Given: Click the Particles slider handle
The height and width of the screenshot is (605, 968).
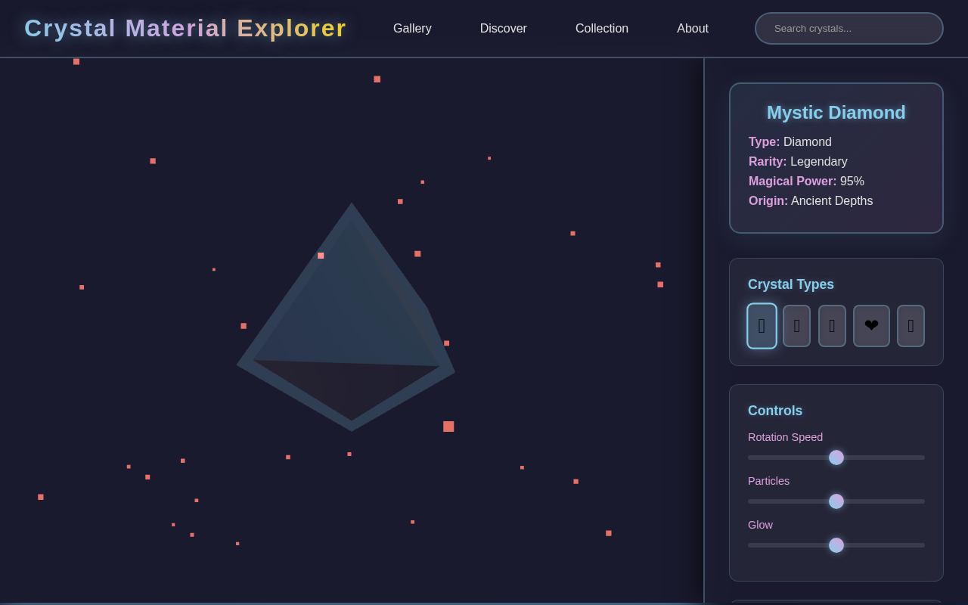Looking at the screenshot, I should click(x=836, y=501).
